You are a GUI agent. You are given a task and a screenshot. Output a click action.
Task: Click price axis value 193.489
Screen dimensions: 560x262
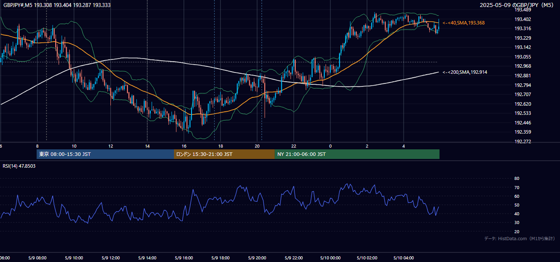(x=523, y=10)
